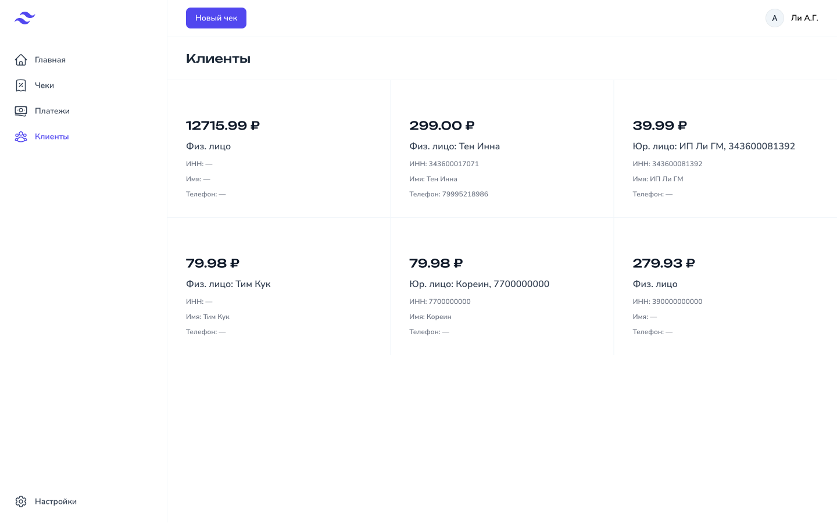
Task: Click the gear icon next to Настройки
Action: pos(21,501)
